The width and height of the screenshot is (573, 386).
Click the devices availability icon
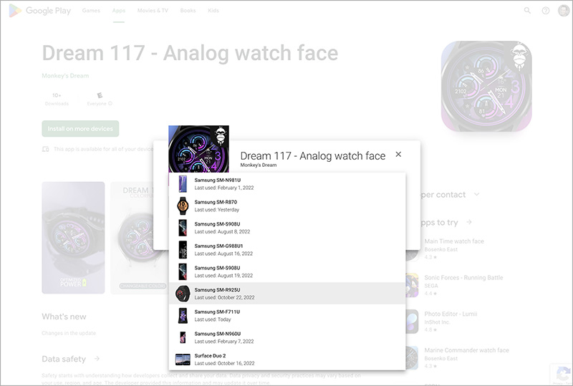tap(45, 149)
